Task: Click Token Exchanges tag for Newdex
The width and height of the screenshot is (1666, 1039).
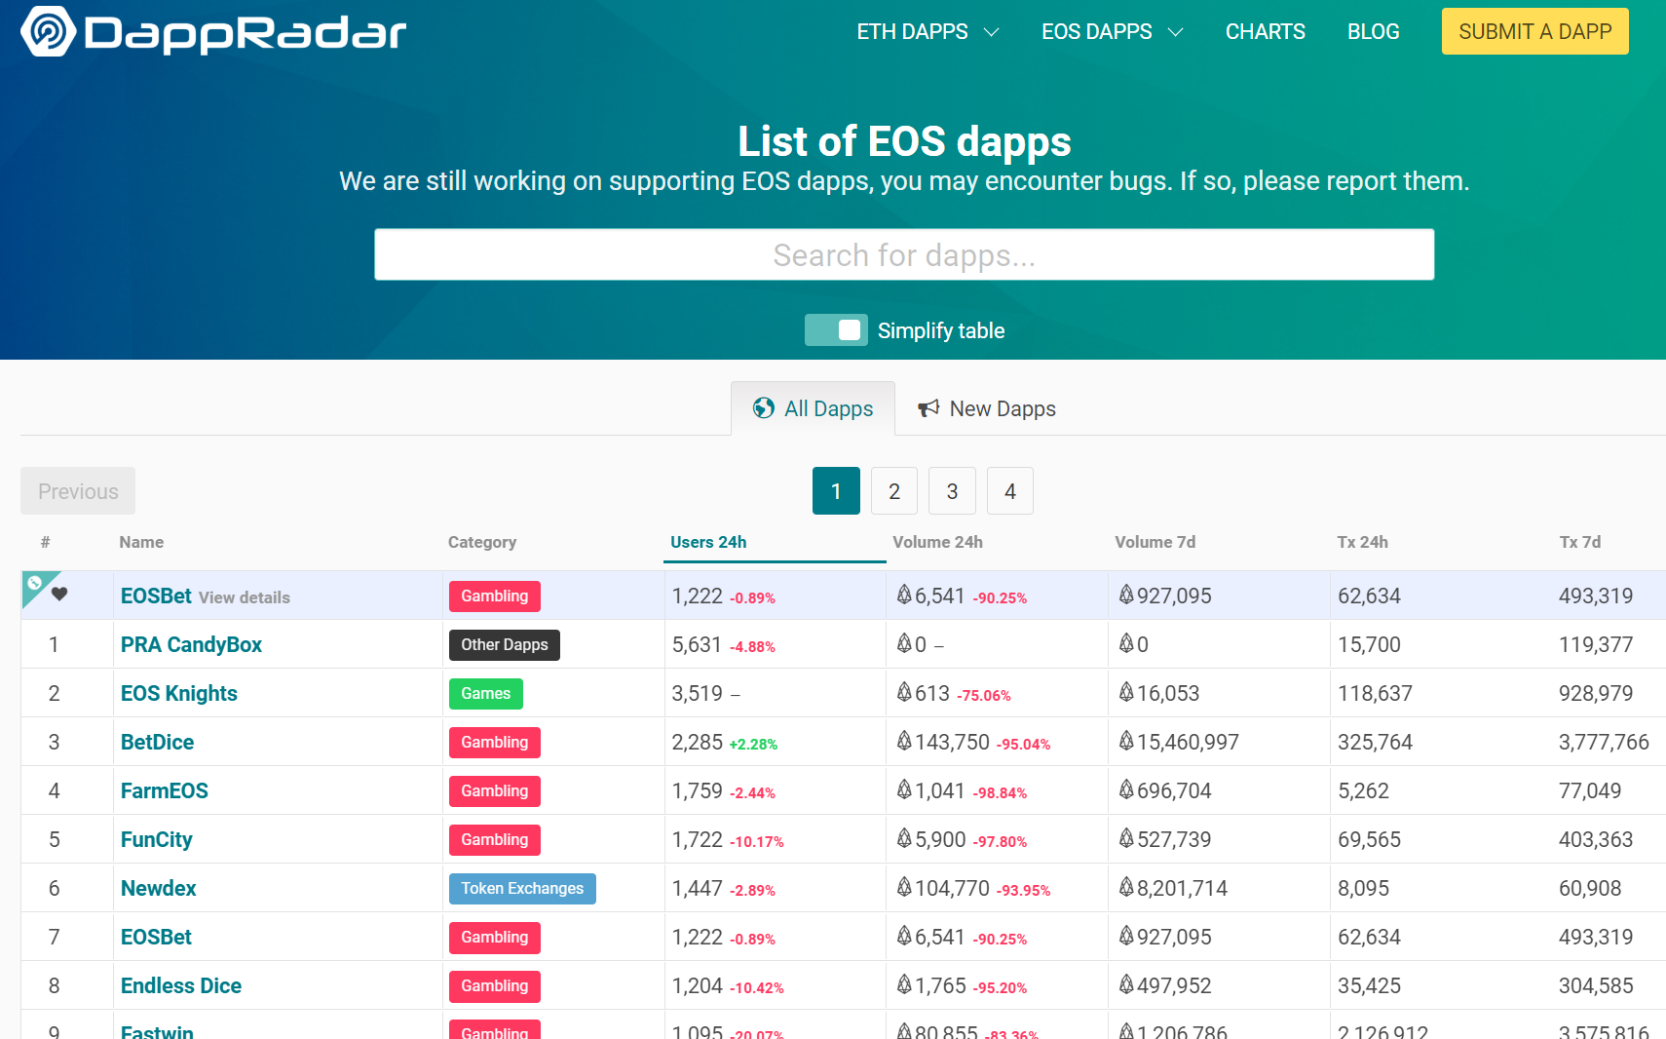Action: click(x=522, y=889)
